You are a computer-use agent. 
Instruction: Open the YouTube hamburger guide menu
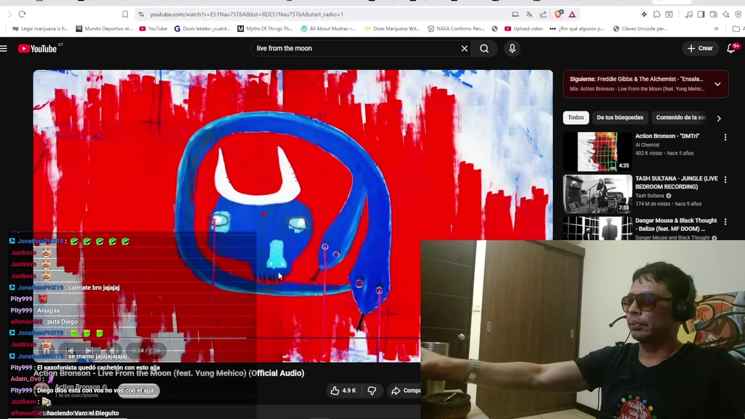(x=3, y=49)
